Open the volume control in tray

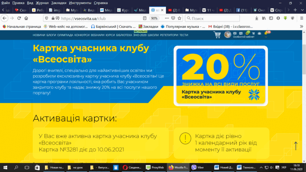click(x=272, y=168)
